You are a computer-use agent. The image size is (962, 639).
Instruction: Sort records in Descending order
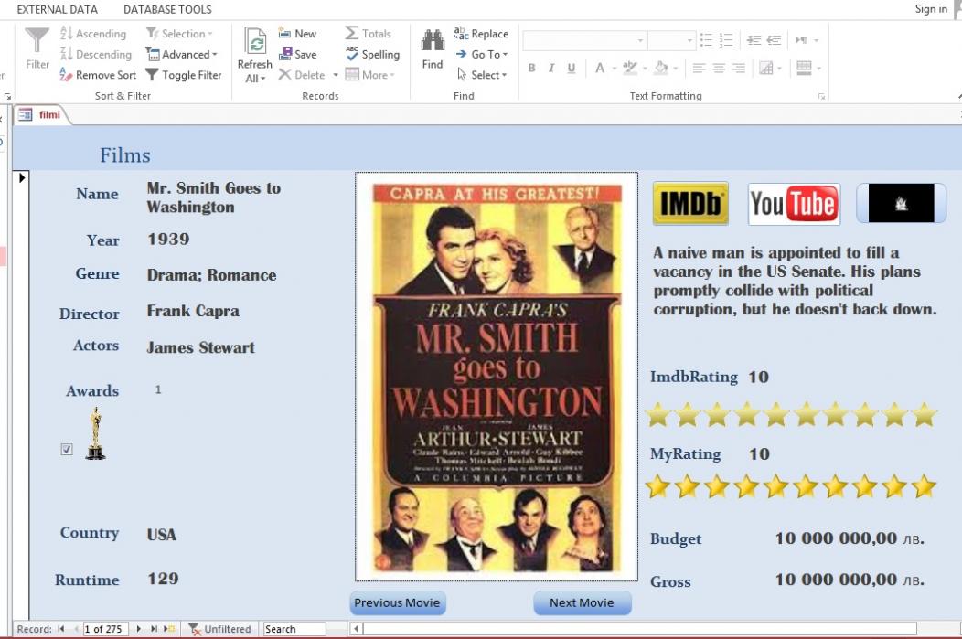click(96, 55)
